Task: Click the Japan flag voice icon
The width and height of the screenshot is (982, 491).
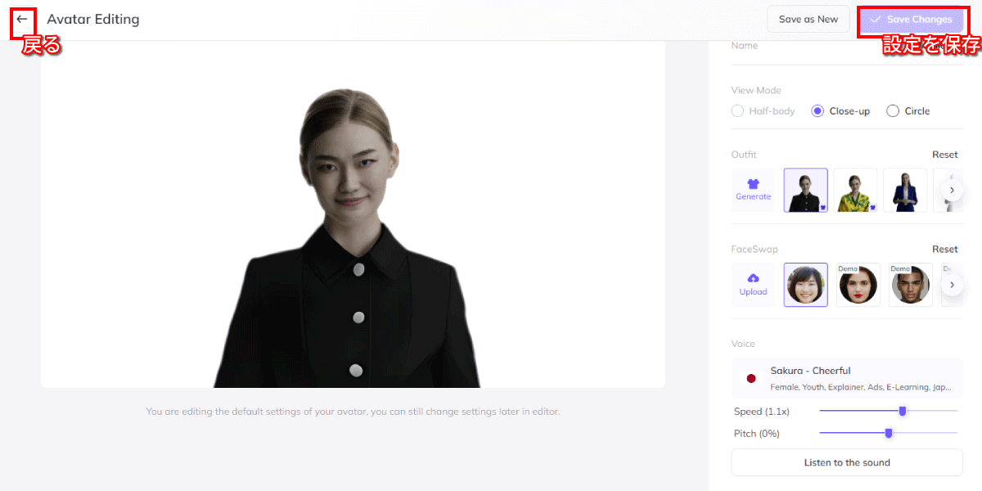Action: coord(750,379)
